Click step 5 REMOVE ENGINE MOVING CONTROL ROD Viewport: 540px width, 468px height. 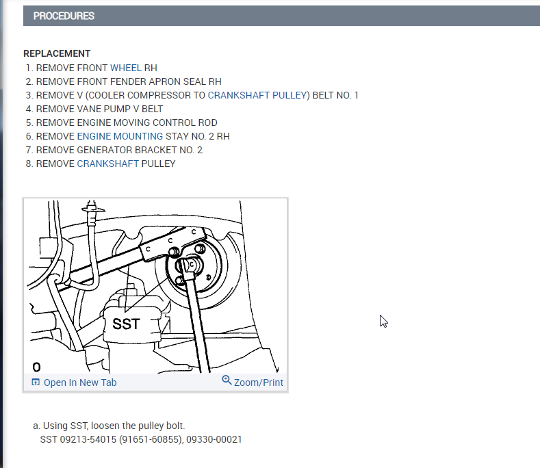(127, 123)
